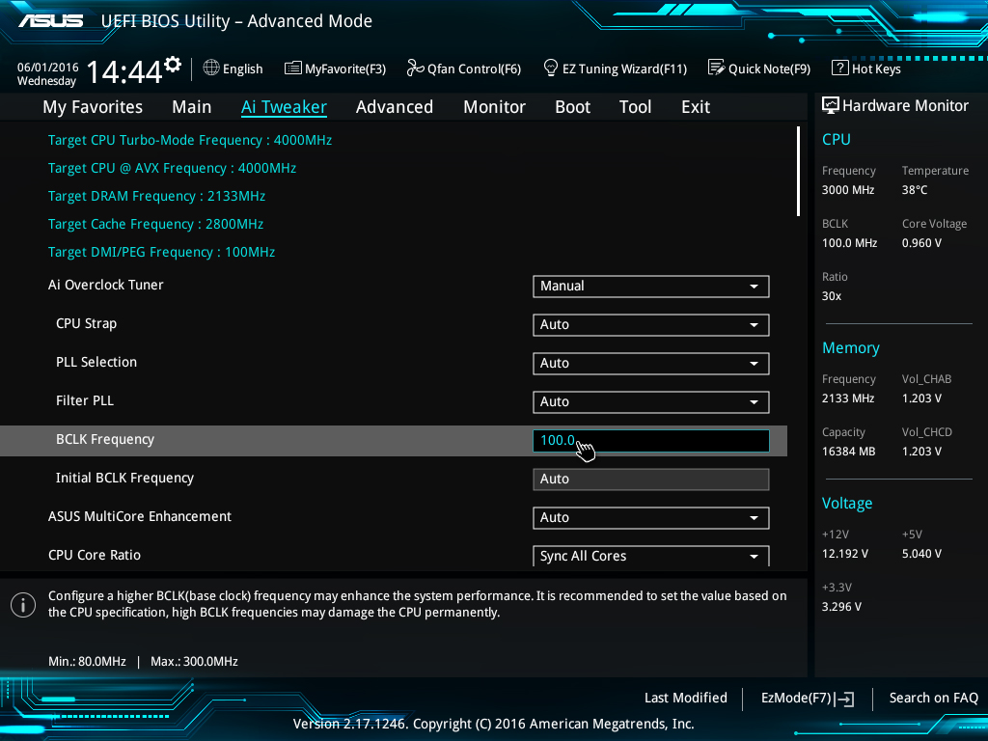The height and width of the screenshot is (741, 988).
Task: Click the Voltage section heading
Action: click(x=847, y=504)
